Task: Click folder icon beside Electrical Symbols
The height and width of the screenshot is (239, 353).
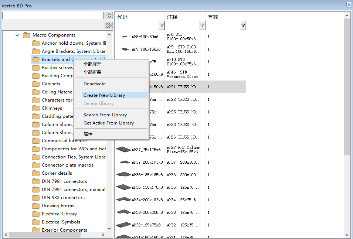Action: (x=35, y=222)
